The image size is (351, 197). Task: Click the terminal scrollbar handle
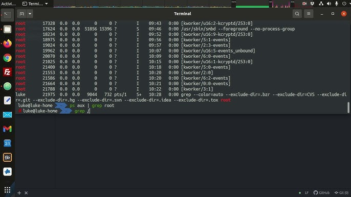348,108
